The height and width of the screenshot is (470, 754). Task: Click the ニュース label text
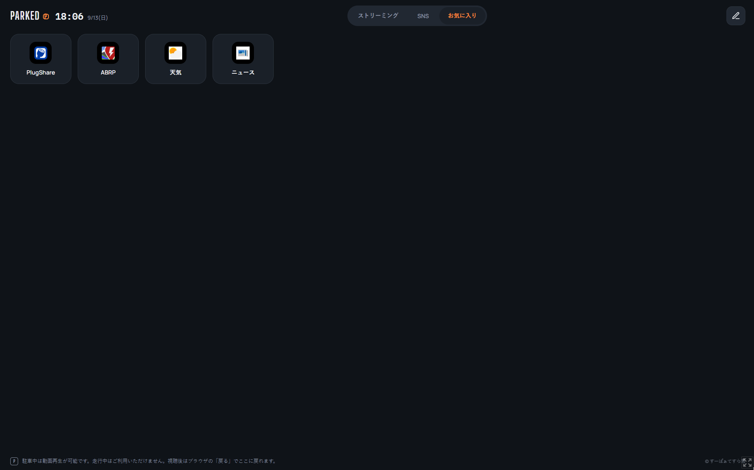click(243, 73)
